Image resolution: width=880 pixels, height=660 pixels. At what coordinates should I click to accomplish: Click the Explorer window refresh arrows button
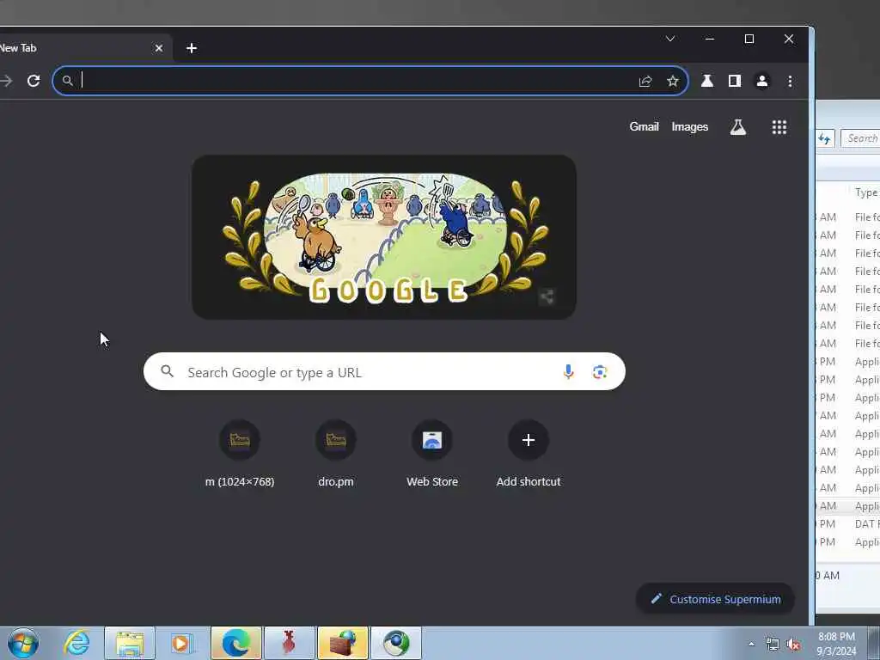click(x=825, y=138)
